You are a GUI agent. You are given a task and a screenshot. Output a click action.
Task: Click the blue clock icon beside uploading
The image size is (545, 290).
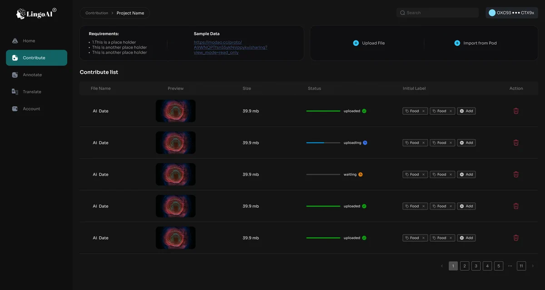(365, 143)
